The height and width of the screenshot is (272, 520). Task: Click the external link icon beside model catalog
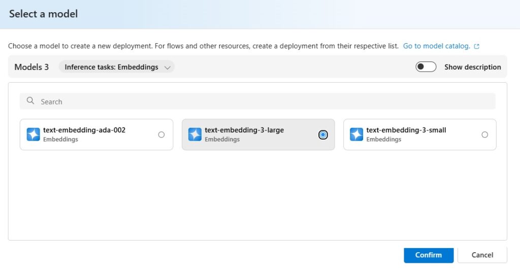click(476, 46)
